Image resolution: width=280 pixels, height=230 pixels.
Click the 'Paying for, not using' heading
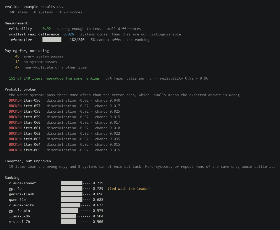click(x=26, y=51)
